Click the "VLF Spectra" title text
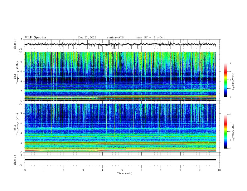Screen dimensions: 247x191 pyautogui.click(x=35, y=37)
